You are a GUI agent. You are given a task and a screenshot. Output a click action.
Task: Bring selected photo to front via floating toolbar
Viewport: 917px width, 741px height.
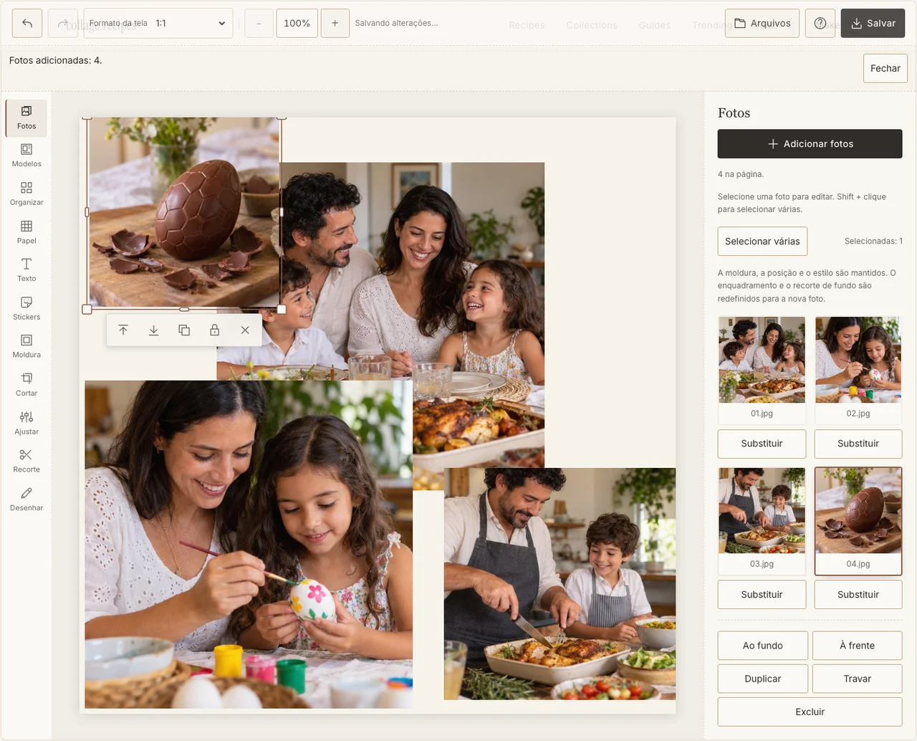pos(123,330)
